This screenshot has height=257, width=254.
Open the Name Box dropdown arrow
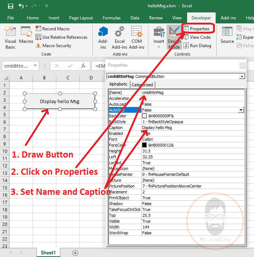point(35,66)
